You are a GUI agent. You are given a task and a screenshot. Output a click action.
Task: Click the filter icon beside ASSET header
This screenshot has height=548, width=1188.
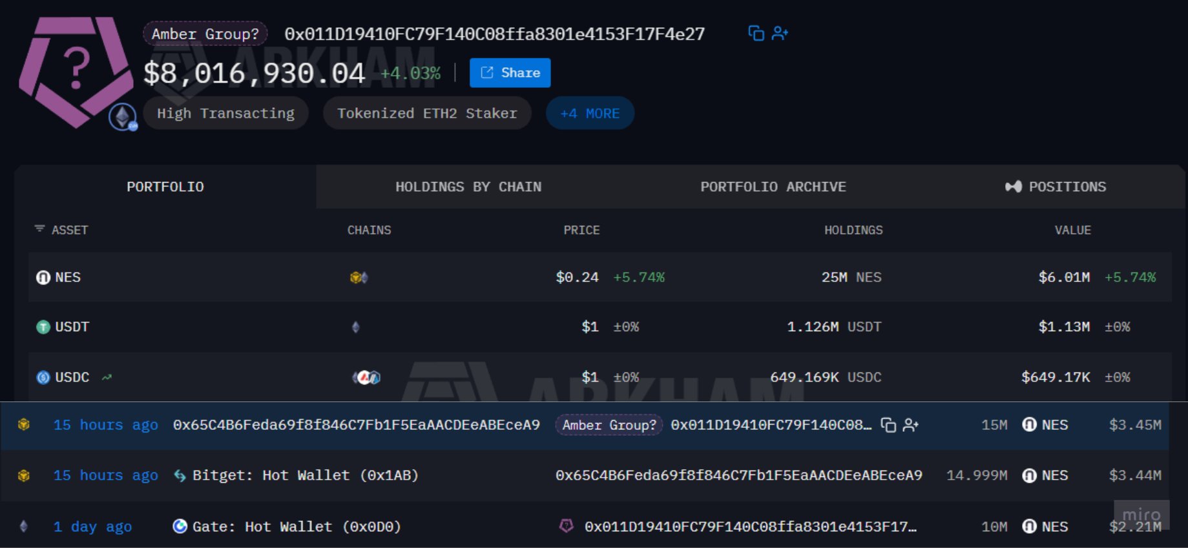[x=39, y=229]
